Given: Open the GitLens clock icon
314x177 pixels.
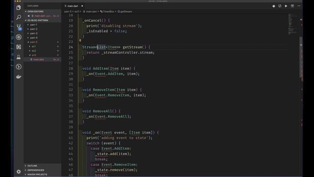Looking at the screenshot, I should coord(19,67).
